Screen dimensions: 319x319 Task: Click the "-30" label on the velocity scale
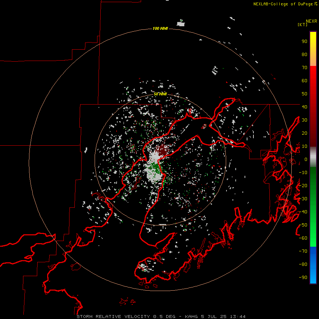303,199
